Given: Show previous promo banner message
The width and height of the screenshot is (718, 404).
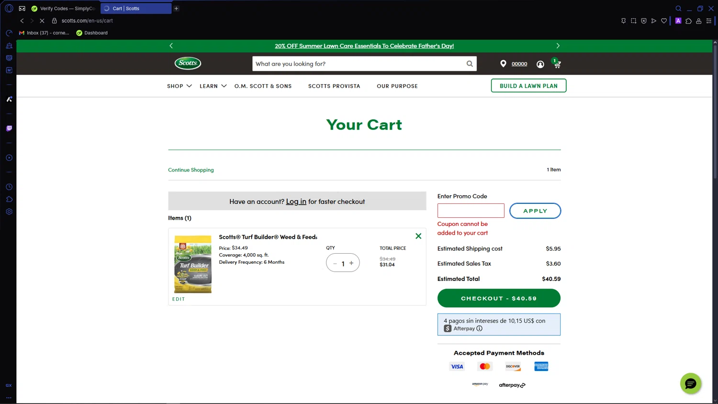Looking at the screenshot, I should tap(171, 46).
